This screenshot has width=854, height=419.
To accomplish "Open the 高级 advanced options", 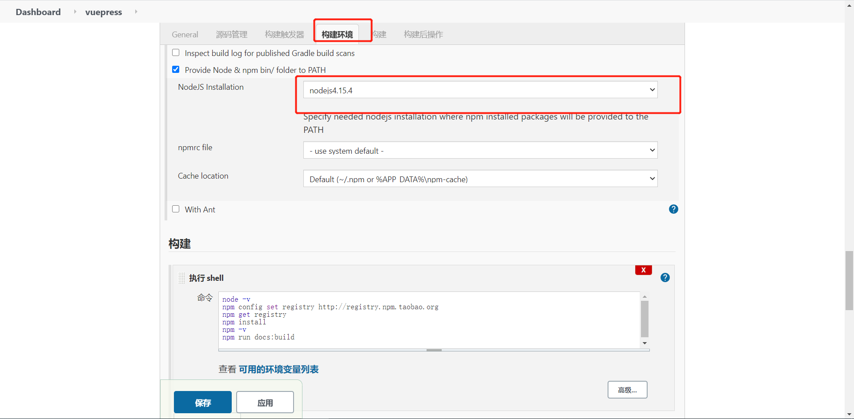I will point(628,390).
